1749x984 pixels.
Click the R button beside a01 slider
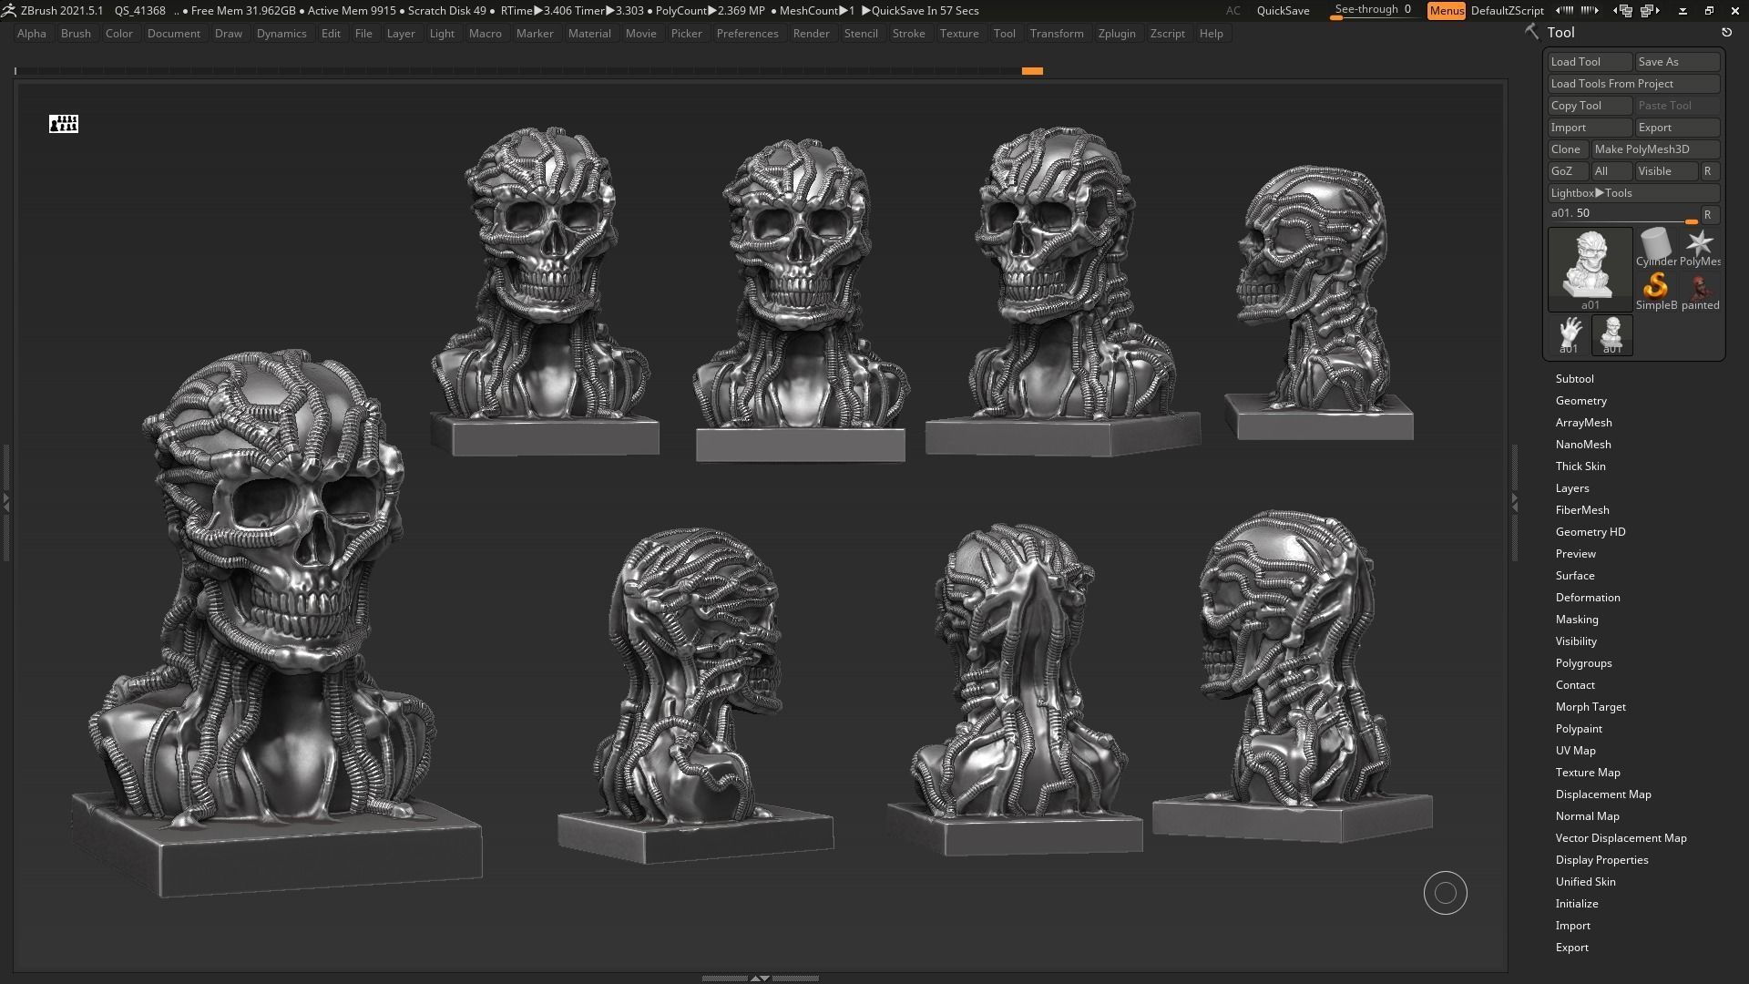(1709, 215)
